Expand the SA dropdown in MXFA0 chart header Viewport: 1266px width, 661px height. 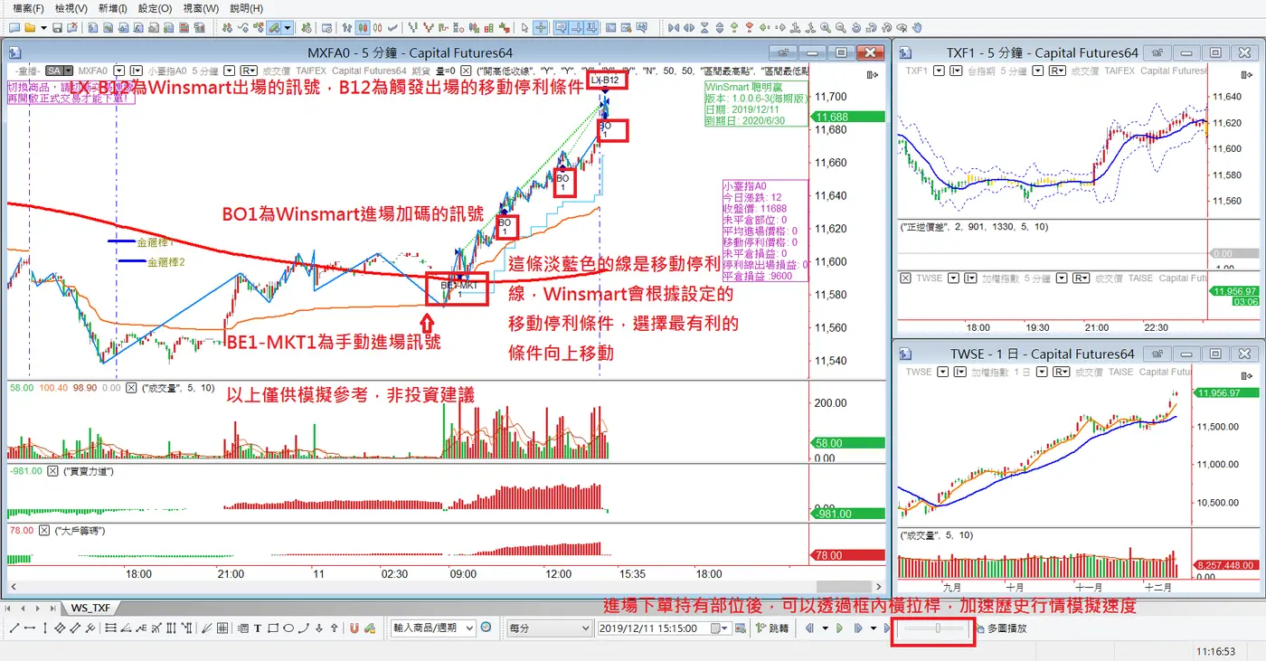pyautogui.click(x=67, y=71)
